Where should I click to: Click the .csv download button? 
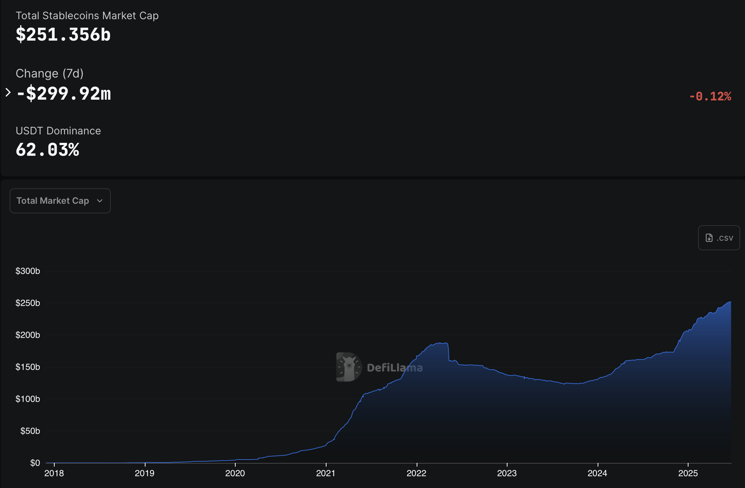[719, 238]
